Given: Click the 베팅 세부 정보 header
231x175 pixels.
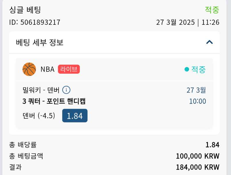Looking at the screenshot, I should click(40, 42).
